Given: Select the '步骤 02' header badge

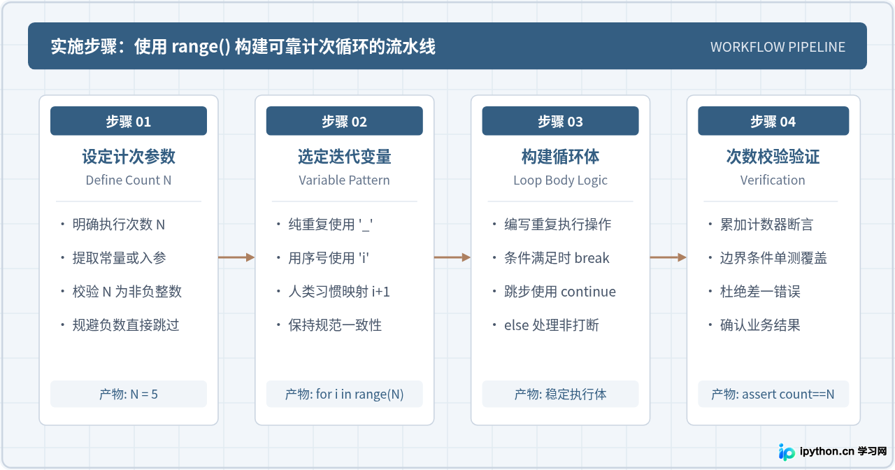Looking at the screenshot, I should point(344,121).
